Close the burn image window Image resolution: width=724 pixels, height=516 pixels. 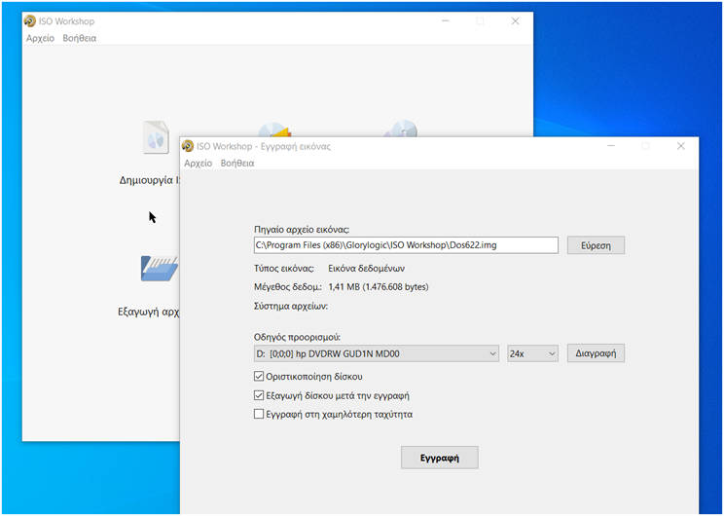[680, 146]
